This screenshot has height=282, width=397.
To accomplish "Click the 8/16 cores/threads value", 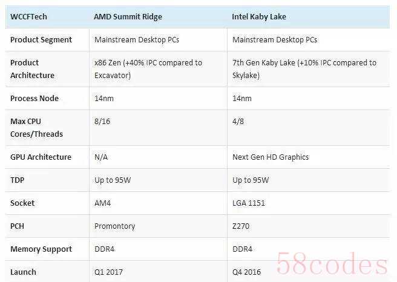I will 102,121.
